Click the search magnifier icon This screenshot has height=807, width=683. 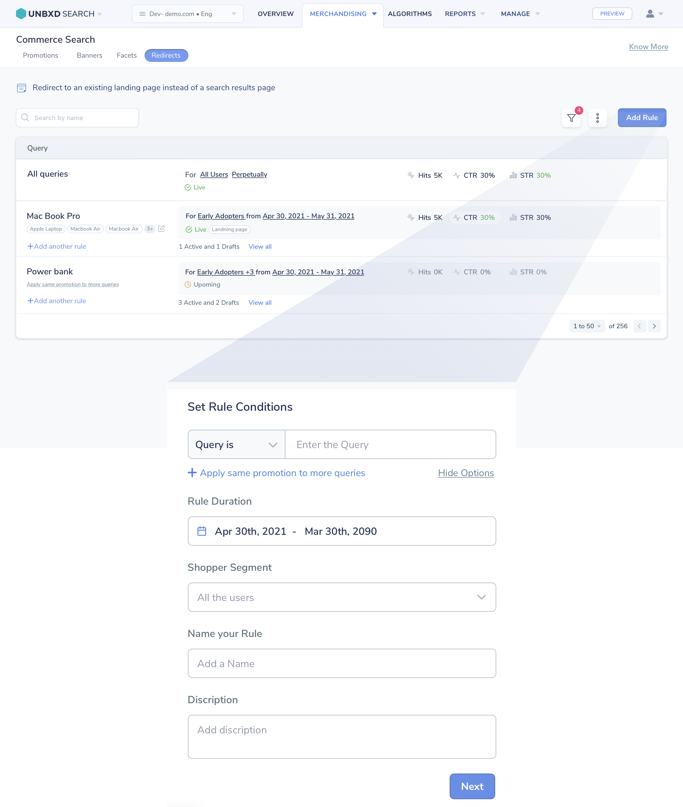pos(25,117)
